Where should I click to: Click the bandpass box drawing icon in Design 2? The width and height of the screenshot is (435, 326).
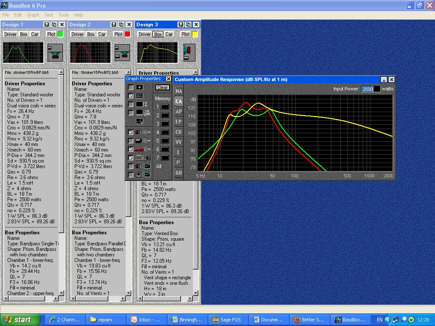(x=122, y=52)
